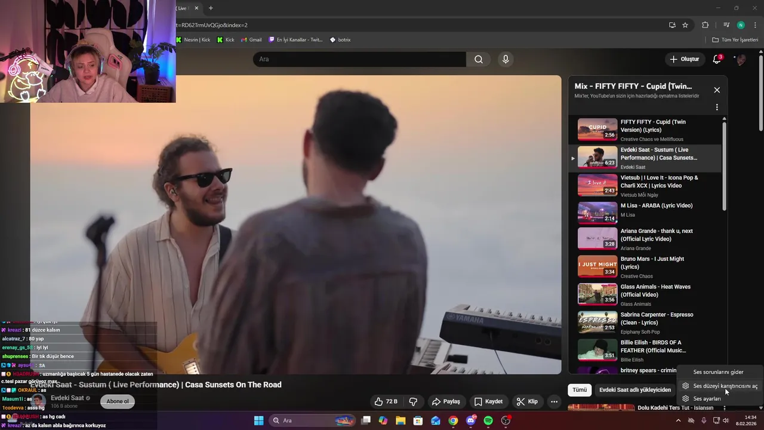This screenshot has height=430, width=764.
Task: Open the Nesrin | Kick bookmark
Action: pos(193,40)
